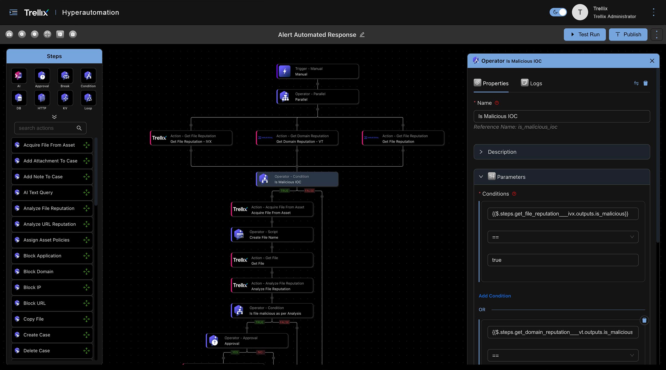Image resolution: width=666 pixels, height=370 pixels.
Task: Click the Add Condition link
Action: coord(495,296)
